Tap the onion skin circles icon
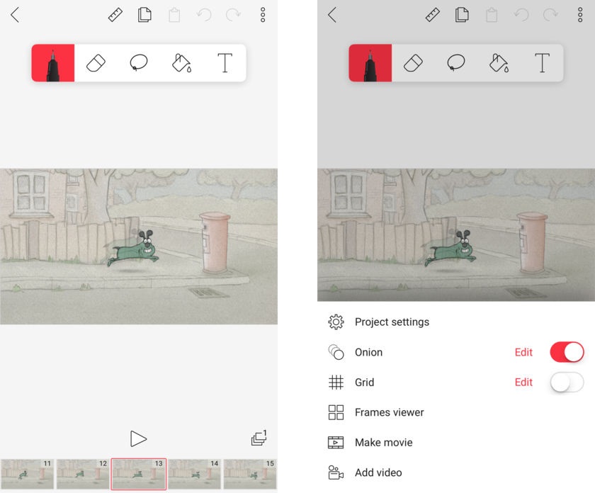The height and width of the screenshot is (493, 595). [x=336, y=352]
